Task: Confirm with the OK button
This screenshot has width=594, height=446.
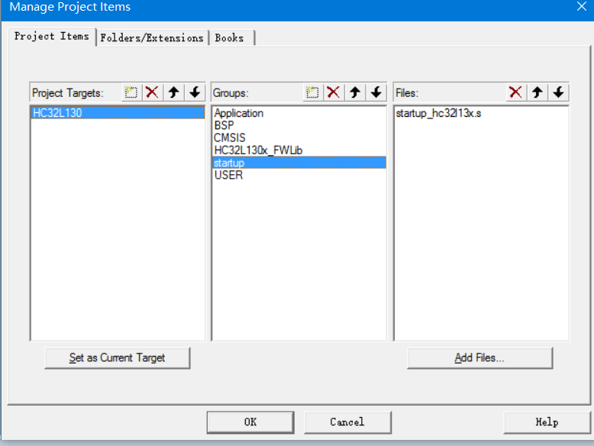Action: point(250,422)
